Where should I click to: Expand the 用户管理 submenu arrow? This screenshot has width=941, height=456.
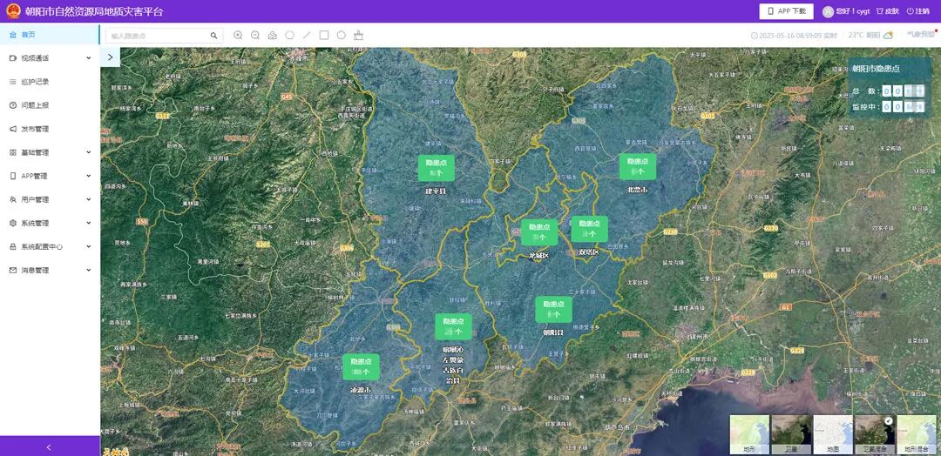tap(89, 199)
